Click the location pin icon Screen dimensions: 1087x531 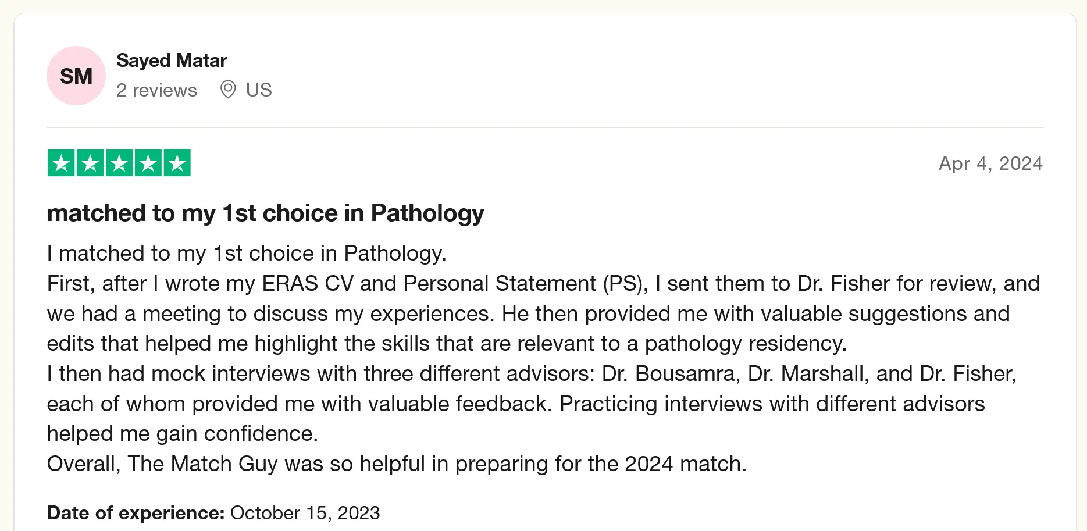228,90
